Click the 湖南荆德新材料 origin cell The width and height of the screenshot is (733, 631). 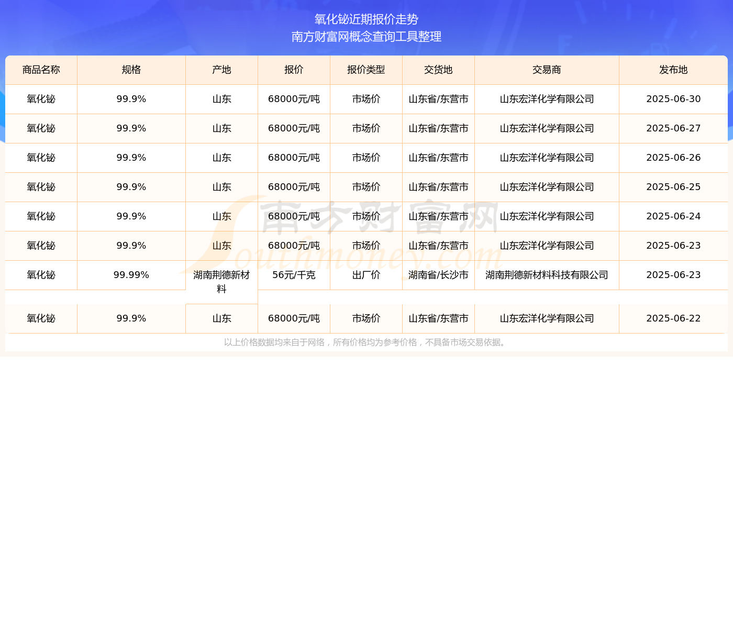click(221, 282)
